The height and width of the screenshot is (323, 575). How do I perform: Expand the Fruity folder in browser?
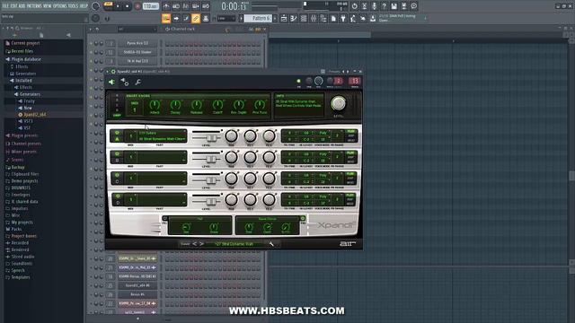[29, 101]
